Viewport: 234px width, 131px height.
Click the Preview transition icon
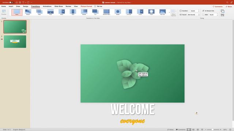pos(4,12)
